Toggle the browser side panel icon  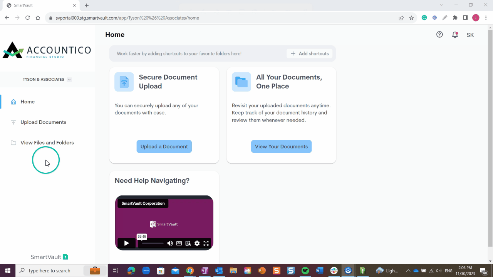click(465, 18)
